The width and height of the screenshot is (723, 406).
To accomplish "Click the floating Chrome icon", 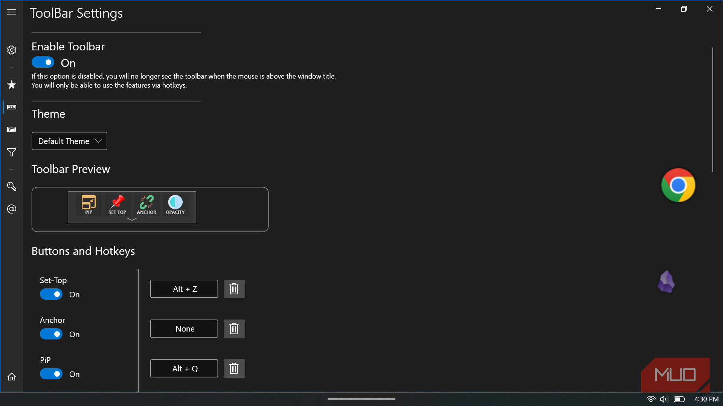I will [678, 185].
